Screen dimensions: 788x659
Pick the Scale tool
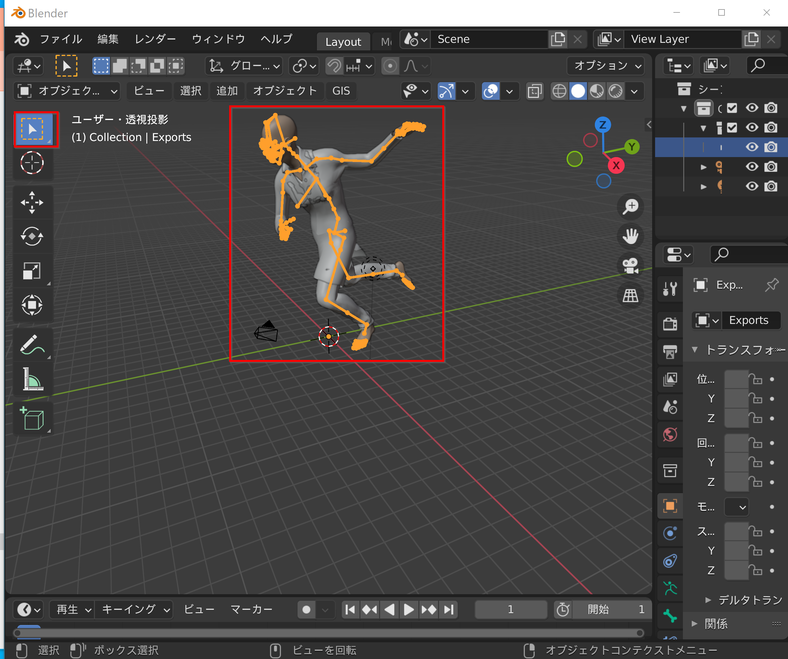click(32, 271)
